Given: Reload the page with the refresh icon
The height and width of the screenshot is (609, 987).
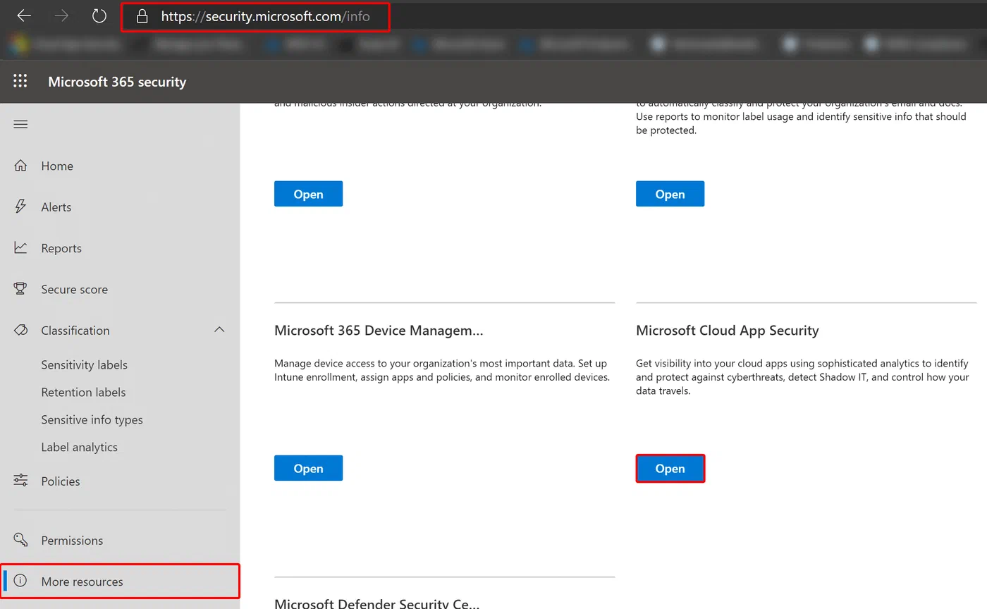Looking at the screenshot, I should point(99,16).
